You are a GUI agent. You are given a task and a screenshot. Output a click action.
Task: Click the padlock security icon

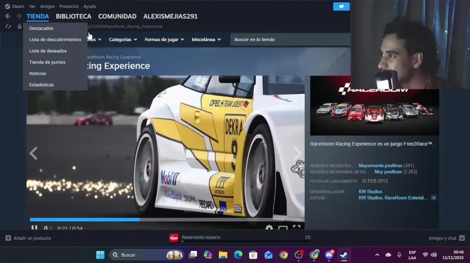pyautogui.click(x=19, y=26)
